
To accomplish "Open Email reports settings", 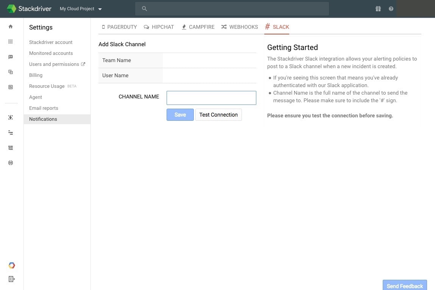I will [44, 108].
